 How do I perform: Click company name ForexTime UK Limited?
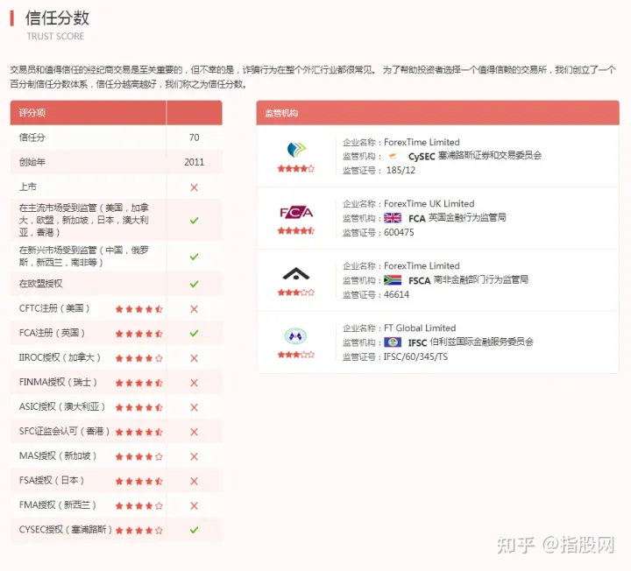pyautogui.click(x=429, y=203)
